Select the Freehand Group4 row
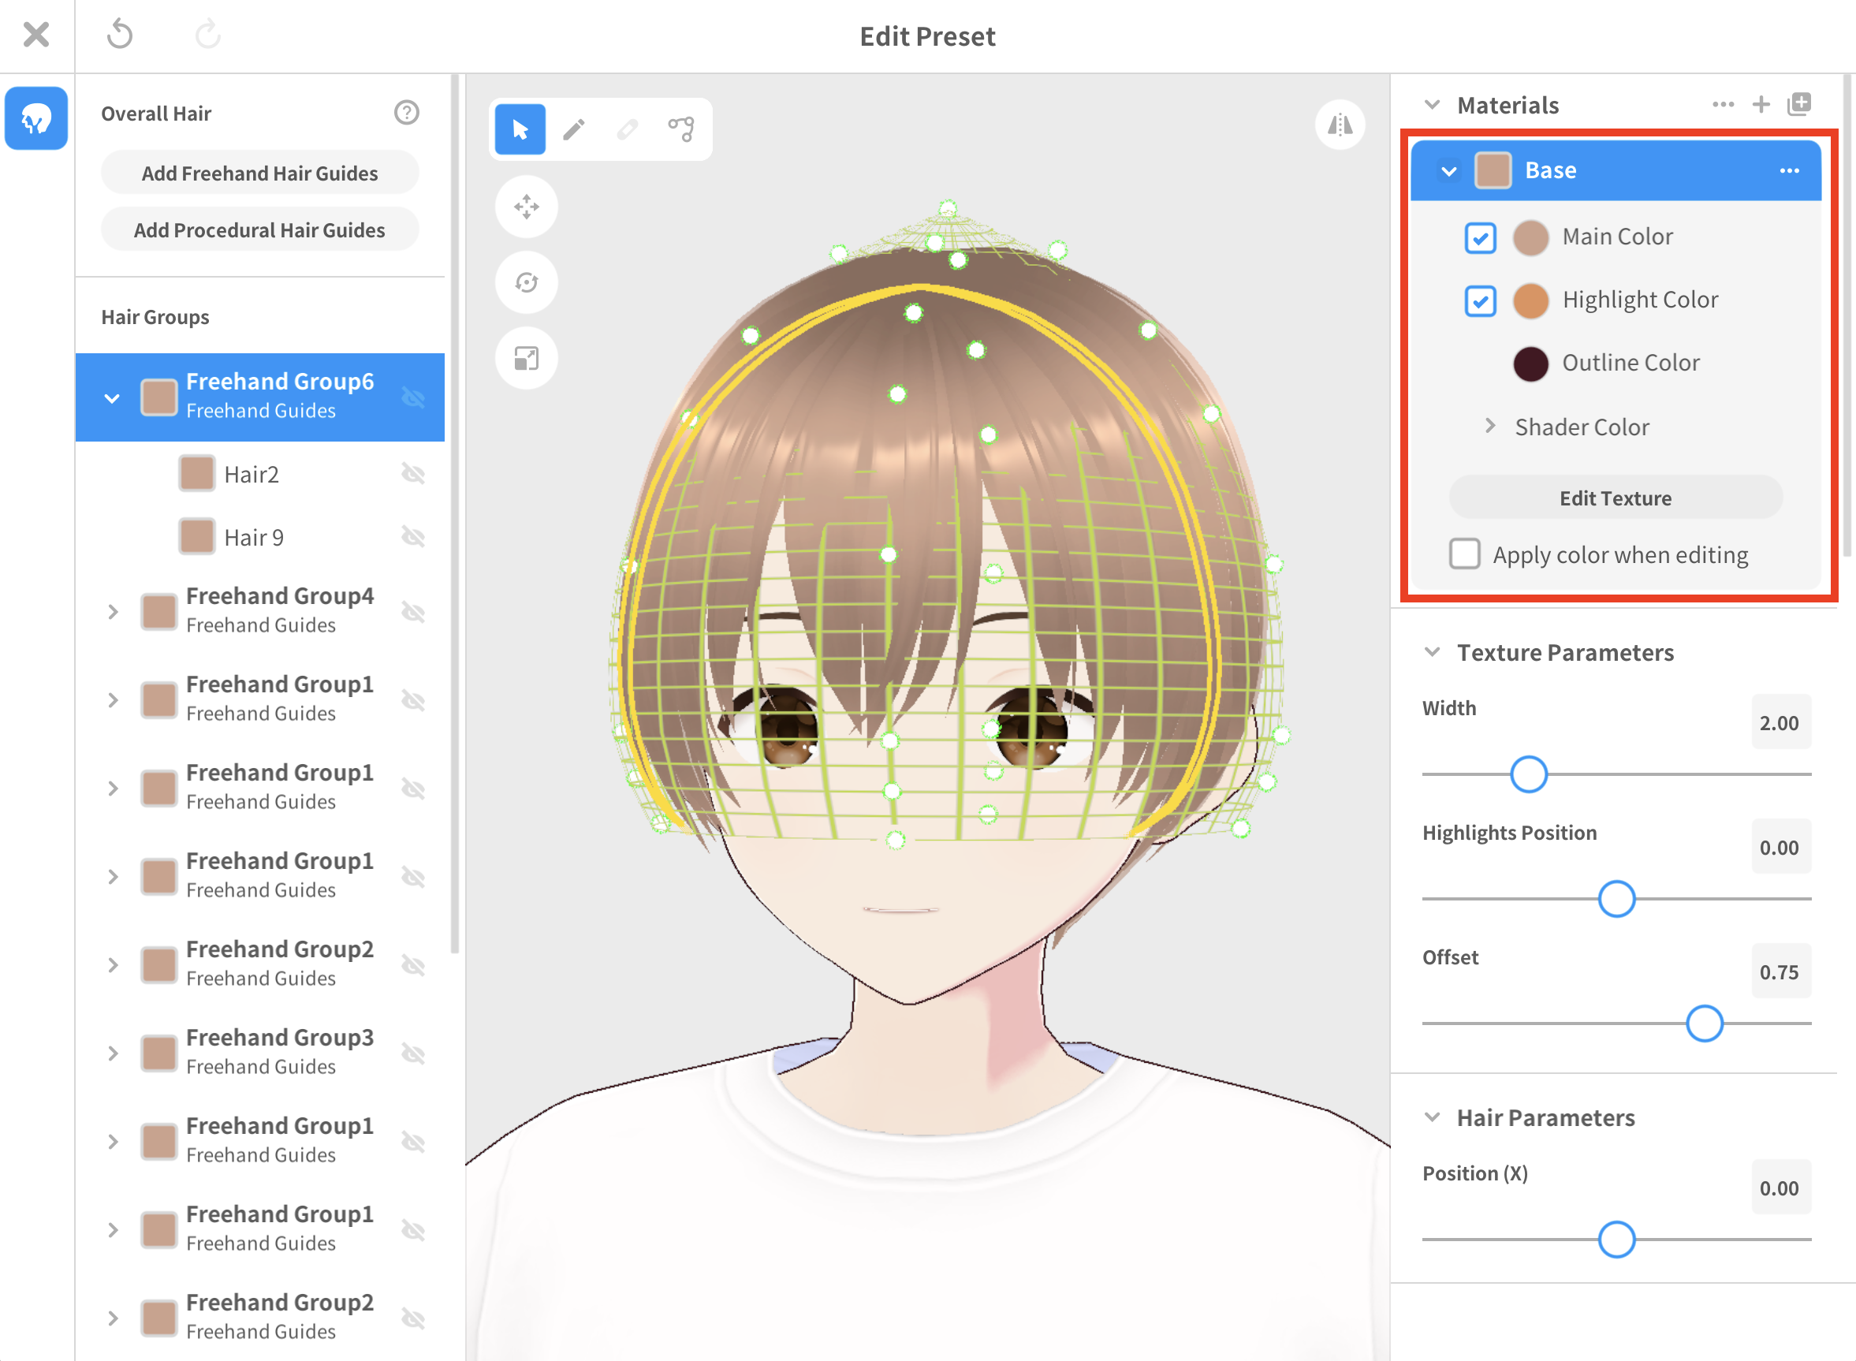 click(x=259, y=612)
